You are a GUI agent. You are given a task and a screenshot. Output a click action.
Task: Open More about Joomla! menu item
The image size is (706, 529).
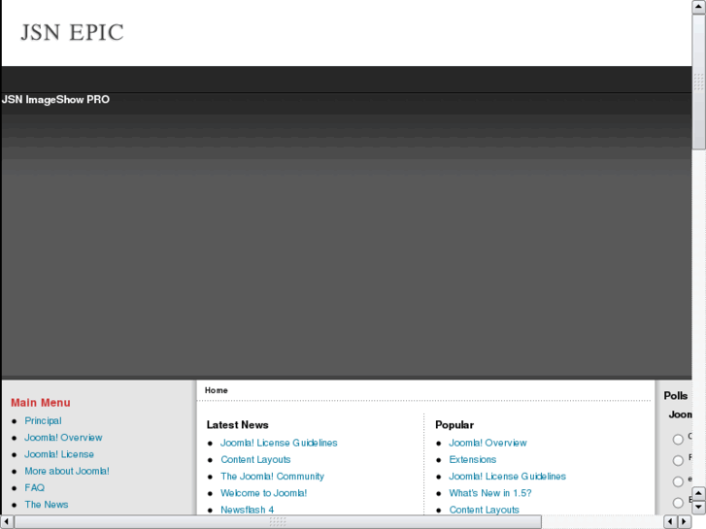67,471
